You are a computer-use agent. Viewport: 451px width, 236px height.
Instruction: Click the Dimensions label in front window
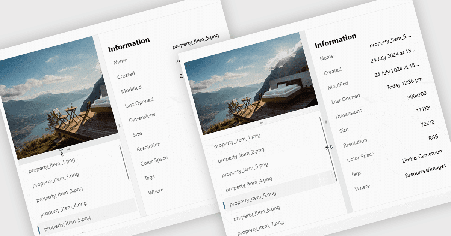point(349,113)
